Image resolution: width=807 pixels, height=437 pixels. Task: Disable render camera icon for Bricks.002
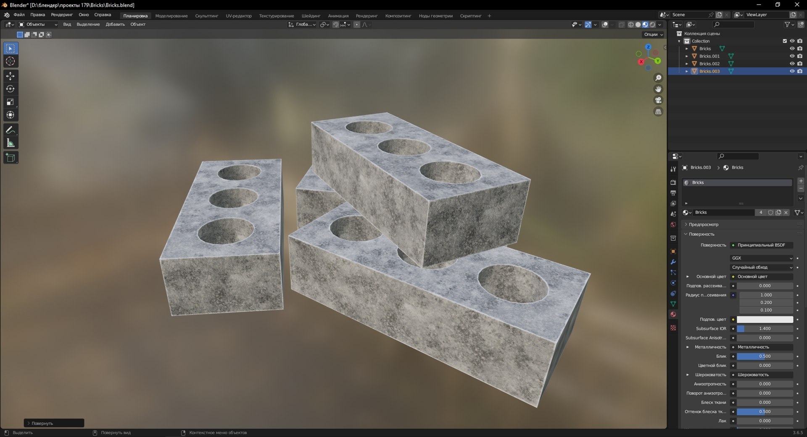click(800, 64)
